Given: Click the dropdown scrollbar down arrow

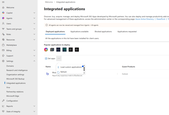Looking at the screenshot, I should pyautogui.click(x=84, y=73).
